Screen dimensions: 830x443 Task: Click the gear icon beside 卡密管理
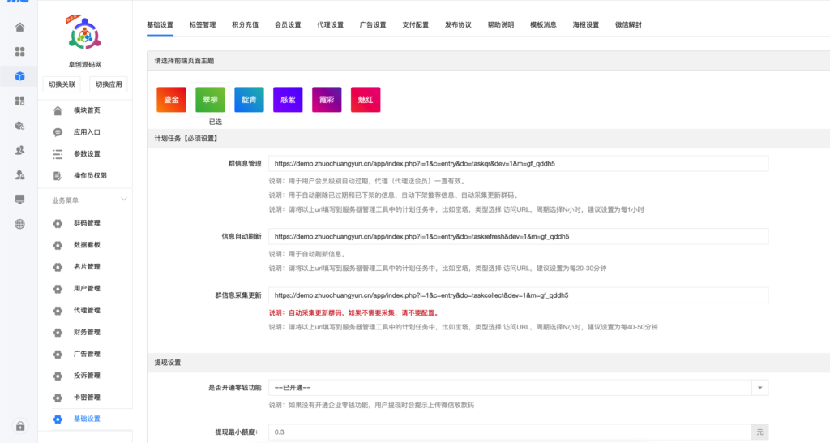(58, 398)
